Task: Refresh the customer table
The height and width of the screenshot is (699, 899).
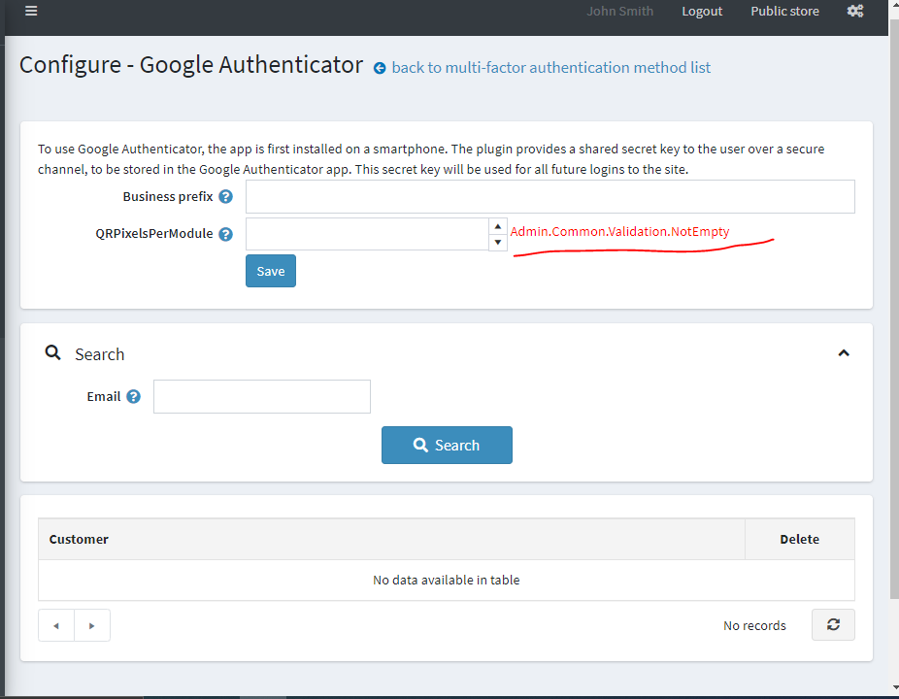Action: point(833,624)
